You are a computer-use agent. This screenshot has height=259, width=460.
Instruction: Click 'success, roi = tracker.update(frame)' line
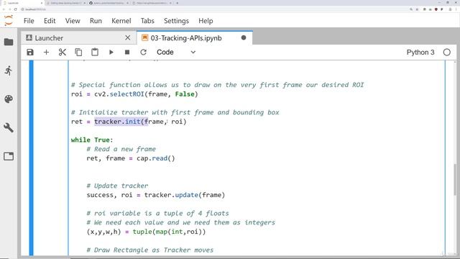(x=156, y=195)
